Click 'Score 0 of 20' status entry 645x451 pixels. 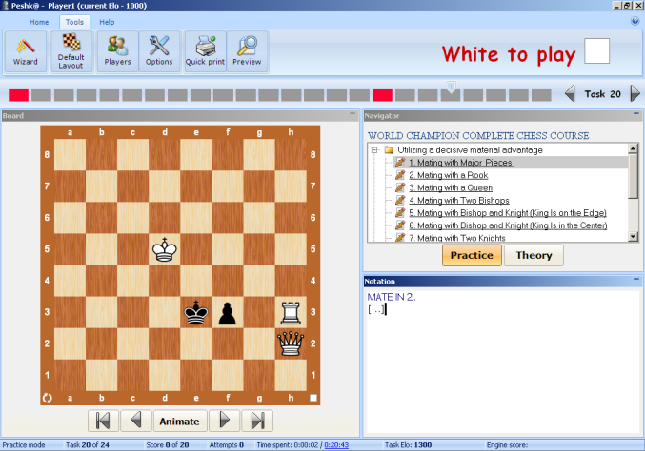point(168,445)
